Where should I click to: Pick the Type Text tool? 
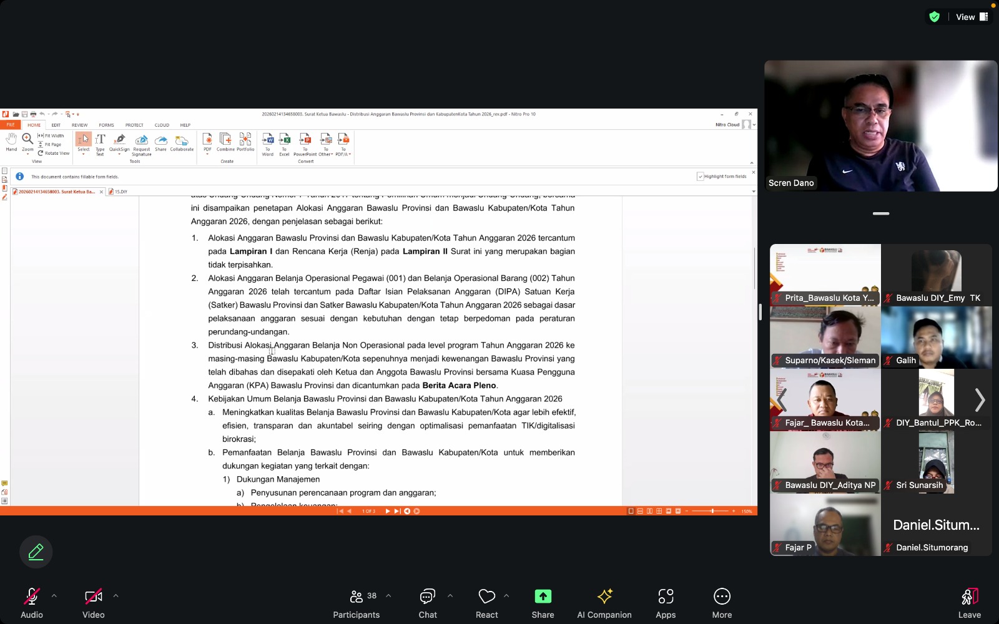coord(100,144)
